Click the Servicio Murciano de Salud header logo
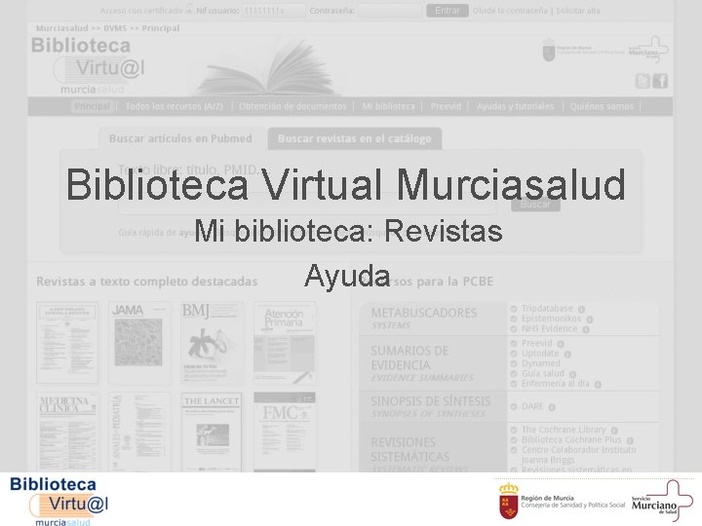The height and width of the screenshot is (526, 702). (x=648, y=50)
